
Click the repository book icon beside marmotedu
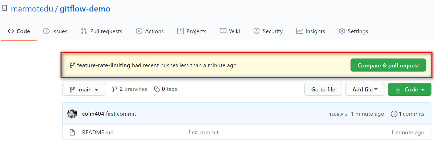[x=4, y=8]
